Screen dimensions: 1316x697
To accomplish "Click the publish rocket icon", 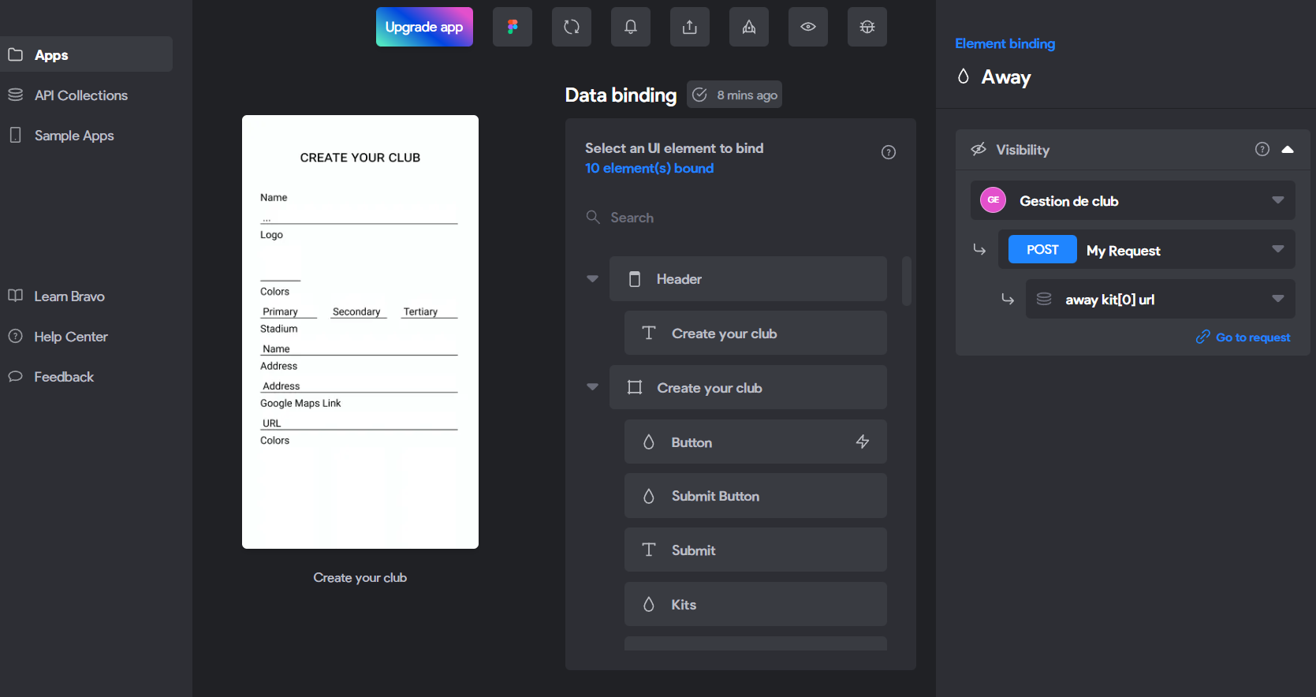I will (749, 27).
